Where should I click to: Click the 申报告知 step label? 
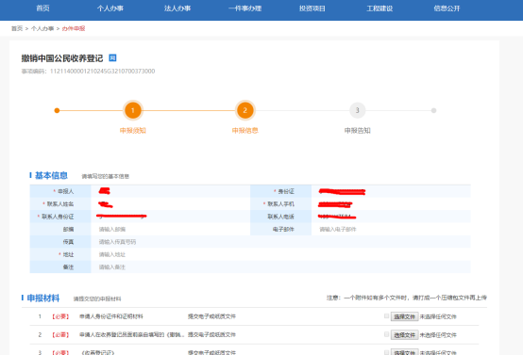tap(357, 131)
